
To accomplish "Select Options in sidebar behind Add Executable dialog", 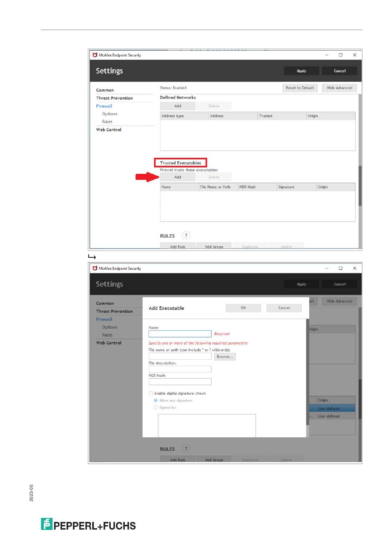I will coord(109,327).
